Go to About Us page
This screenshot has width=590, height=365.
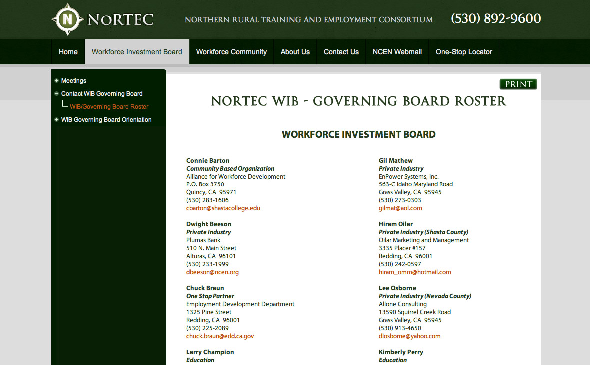tap(295, 52)
